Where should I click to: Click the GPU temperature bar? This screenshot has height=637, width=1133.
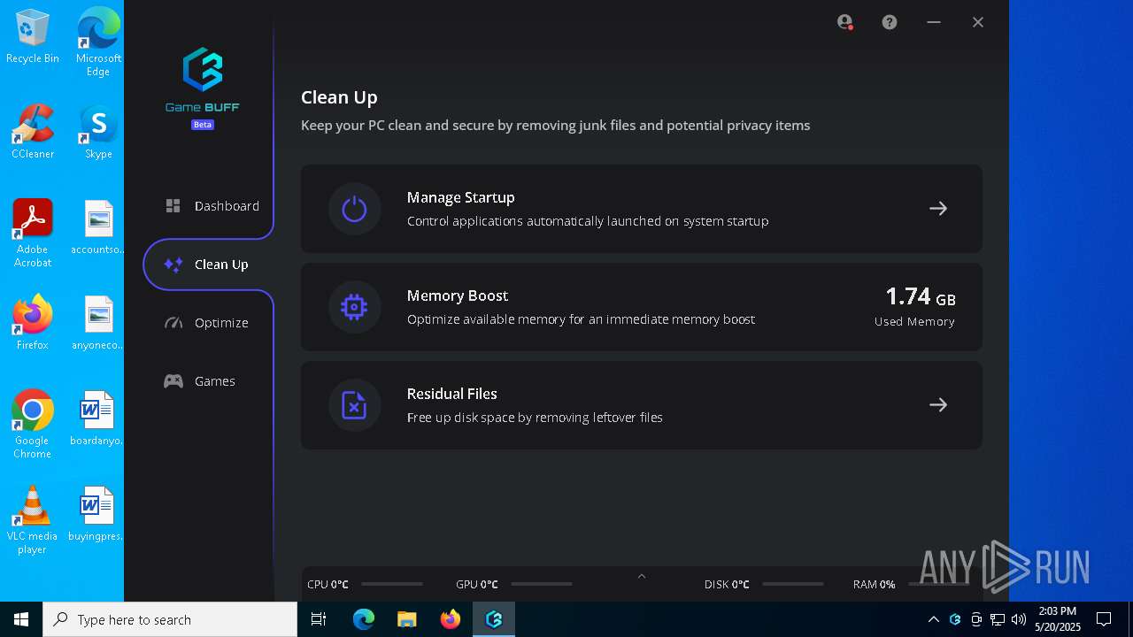542,584
